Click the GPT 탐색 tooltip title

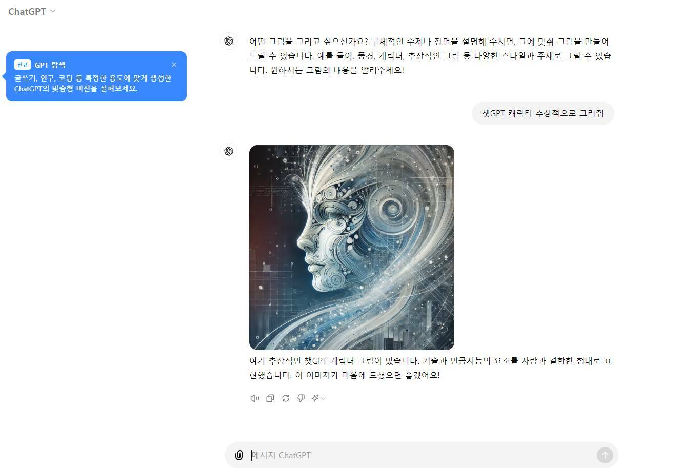coord(50,65)
